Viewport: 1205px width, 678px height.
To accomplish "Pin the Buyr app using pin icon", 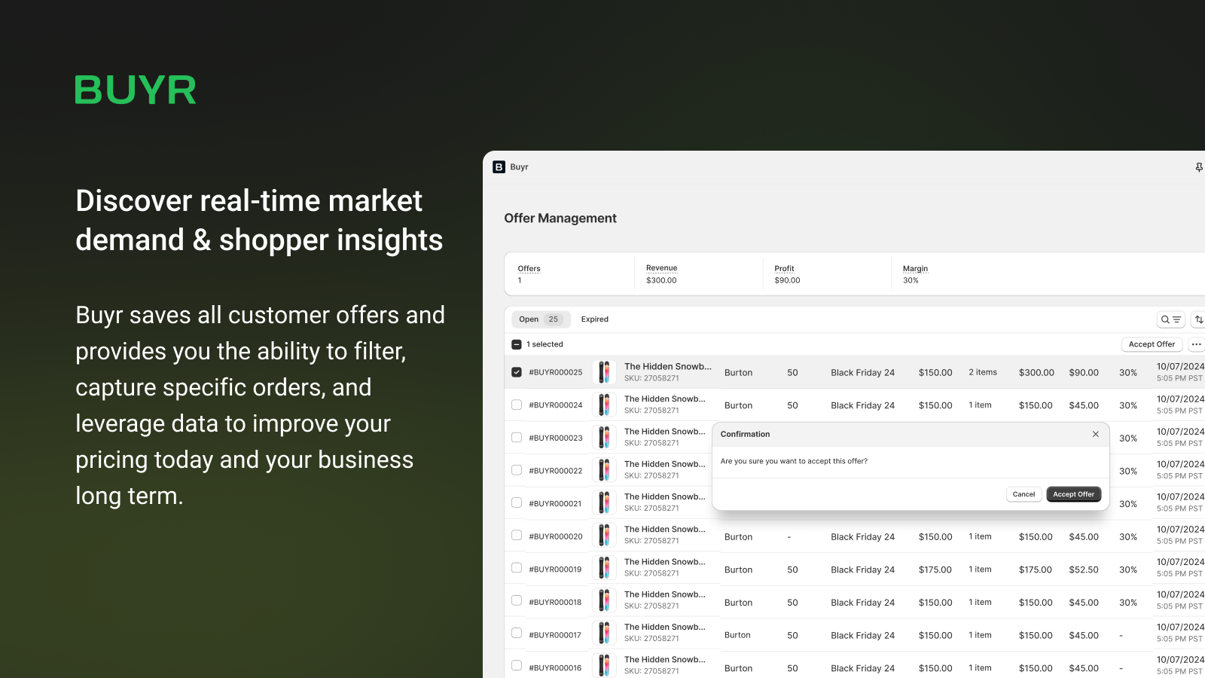I will (1199, 167).
